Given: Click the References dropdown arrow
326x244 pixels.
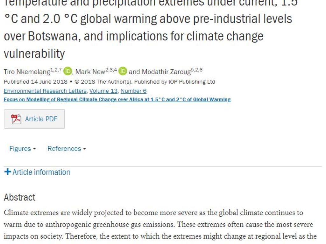Looking at the screenshot, I should (x=84, y=149).
